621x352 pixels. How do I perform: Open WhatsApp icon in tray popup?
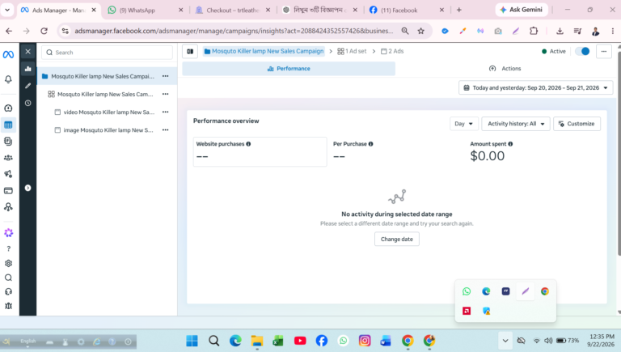coord(467,291)
